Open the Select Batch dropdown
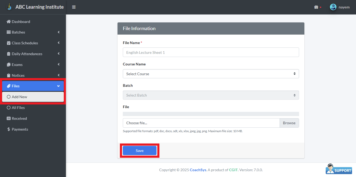Screen dimensions: 356x177 [211, 95]
